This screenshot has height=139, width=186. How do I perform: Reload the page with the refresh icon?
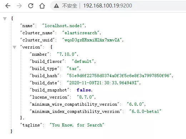tap(31, 6)
